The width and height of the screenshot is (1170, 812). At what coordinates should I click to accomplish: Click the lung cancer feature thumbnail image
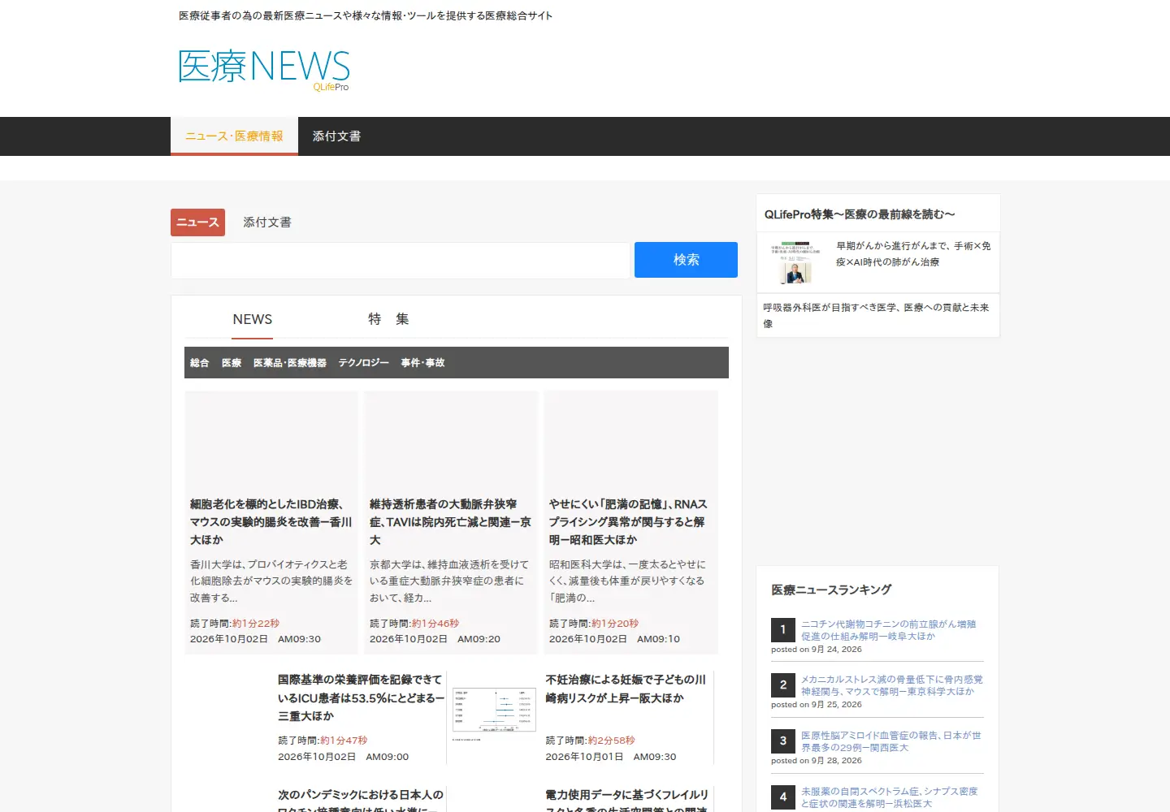[x=795, y=262]
